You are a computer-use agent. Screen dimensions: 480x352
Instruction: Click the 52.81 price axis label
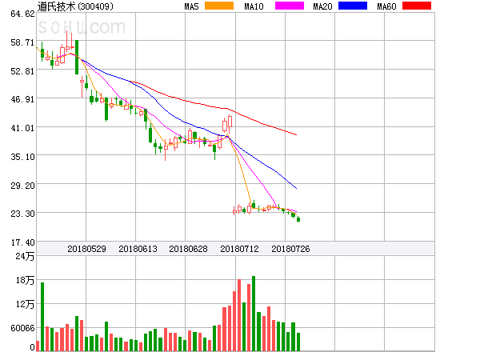point(22,71)
